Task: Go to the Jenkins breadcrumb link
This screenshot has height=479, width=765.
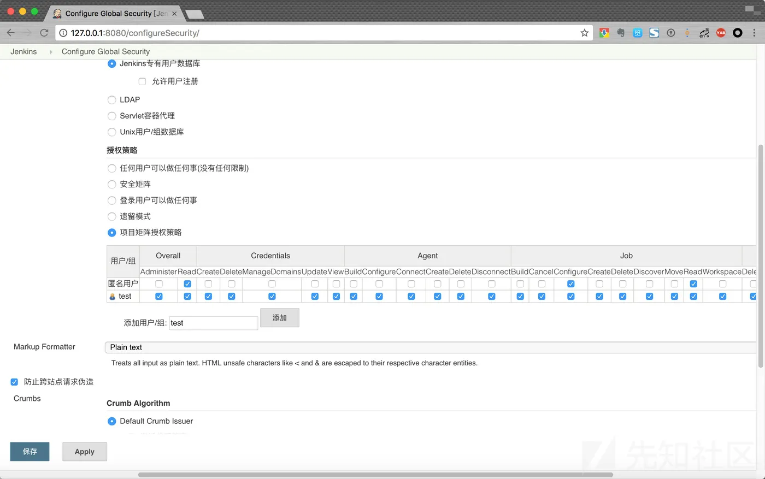Action: coord(23,51)
